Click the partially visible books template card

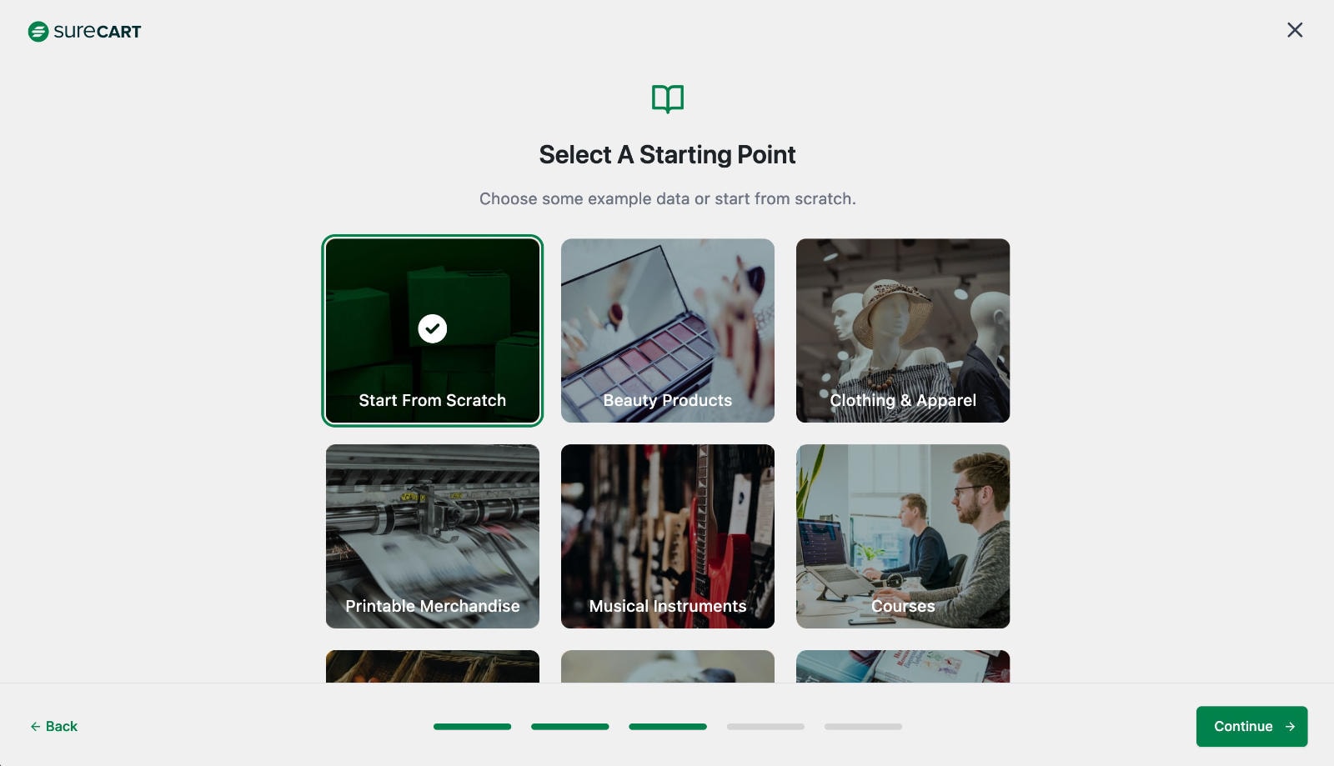pos(903,667)
